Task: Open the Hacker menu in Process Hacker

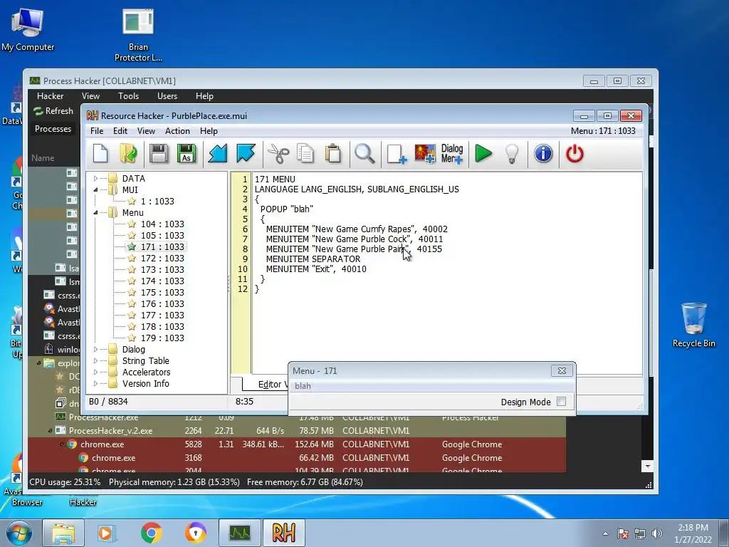Action: pos(51,96)
